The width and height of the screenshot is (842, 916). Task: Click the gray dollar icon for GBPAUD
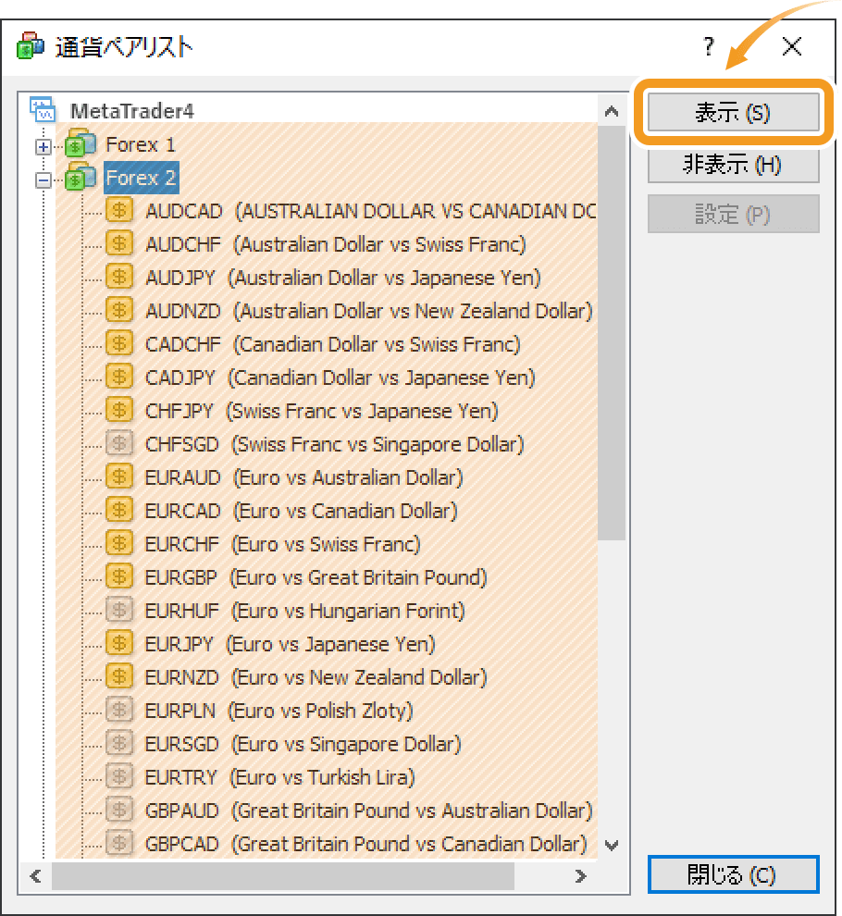pyautogui.click(x=119, y=810)
